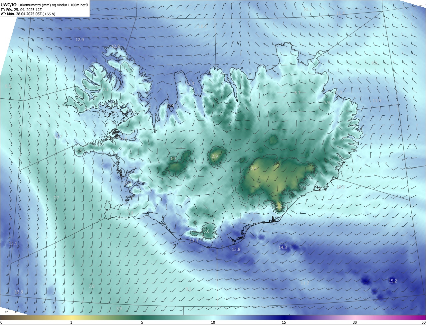This screenshot has height=325, width=426.
Task: Click the '12.9' value label over the sea
Action: point(80,40)
